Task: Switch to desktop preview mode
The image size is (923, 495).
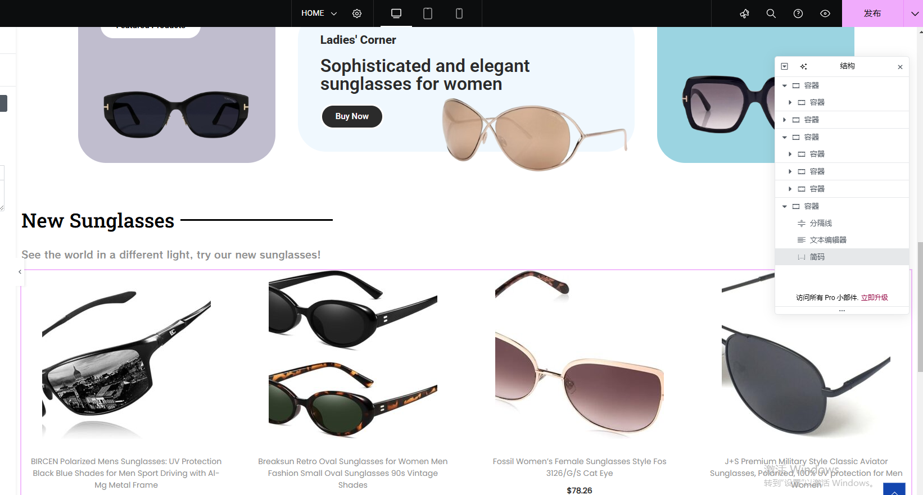Action: click(x=396, y=13)
